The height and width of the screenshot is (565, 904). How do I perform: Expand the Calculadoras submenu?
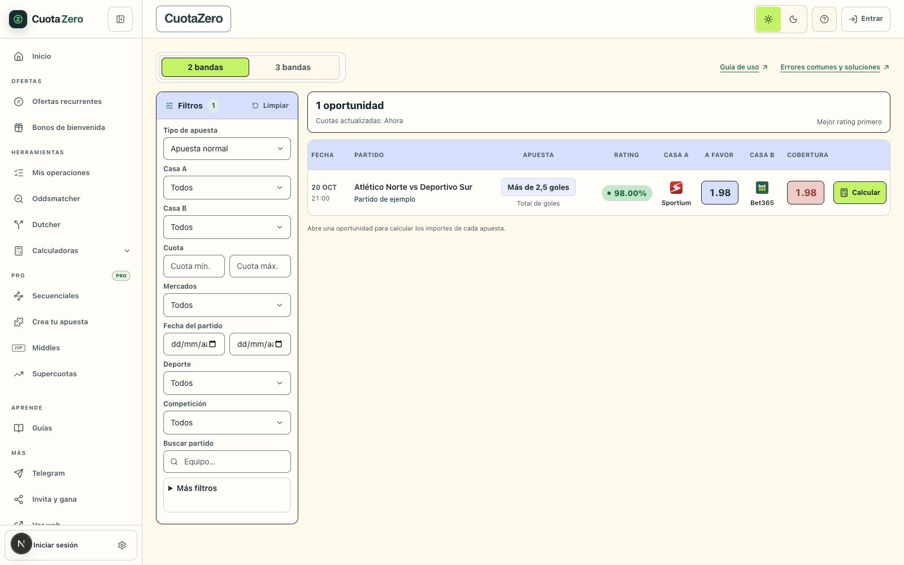coord(71,251)
